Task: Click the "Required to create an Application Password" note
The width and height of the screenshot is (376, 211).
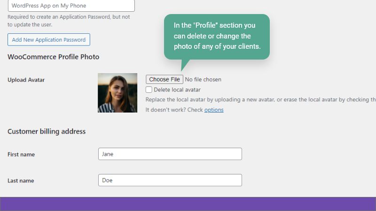Action: [x=69, y=21]
